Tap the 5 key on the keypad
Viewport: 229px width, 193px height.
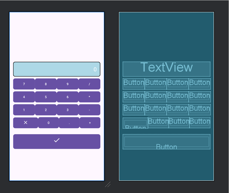pyautogui.click(x=46, y=97)
